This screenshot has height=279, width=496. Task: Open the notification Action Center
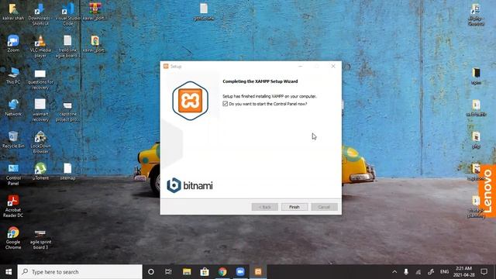[x=484, y=272]
